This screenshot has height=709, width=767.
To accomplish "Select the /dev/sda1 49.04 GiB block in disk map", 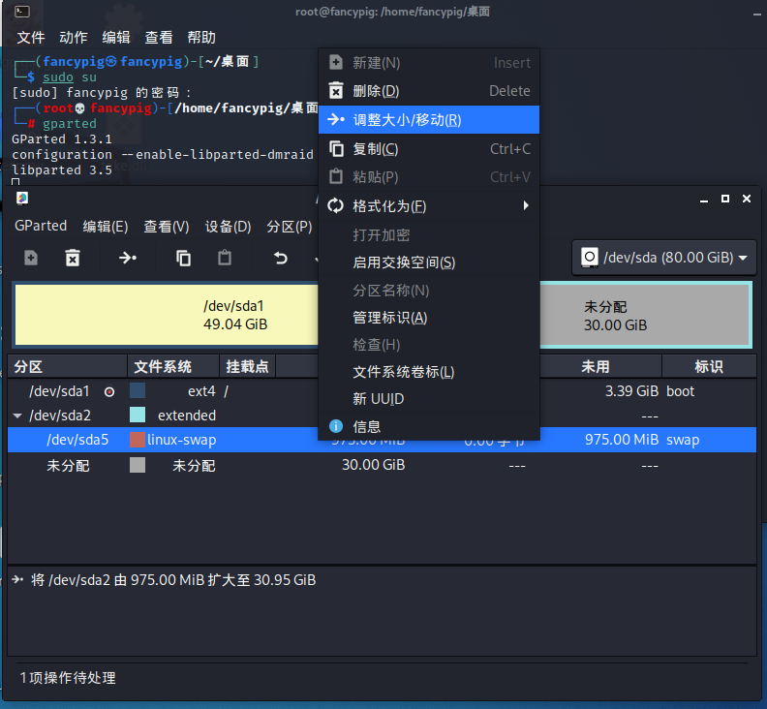I will (167, 315).
